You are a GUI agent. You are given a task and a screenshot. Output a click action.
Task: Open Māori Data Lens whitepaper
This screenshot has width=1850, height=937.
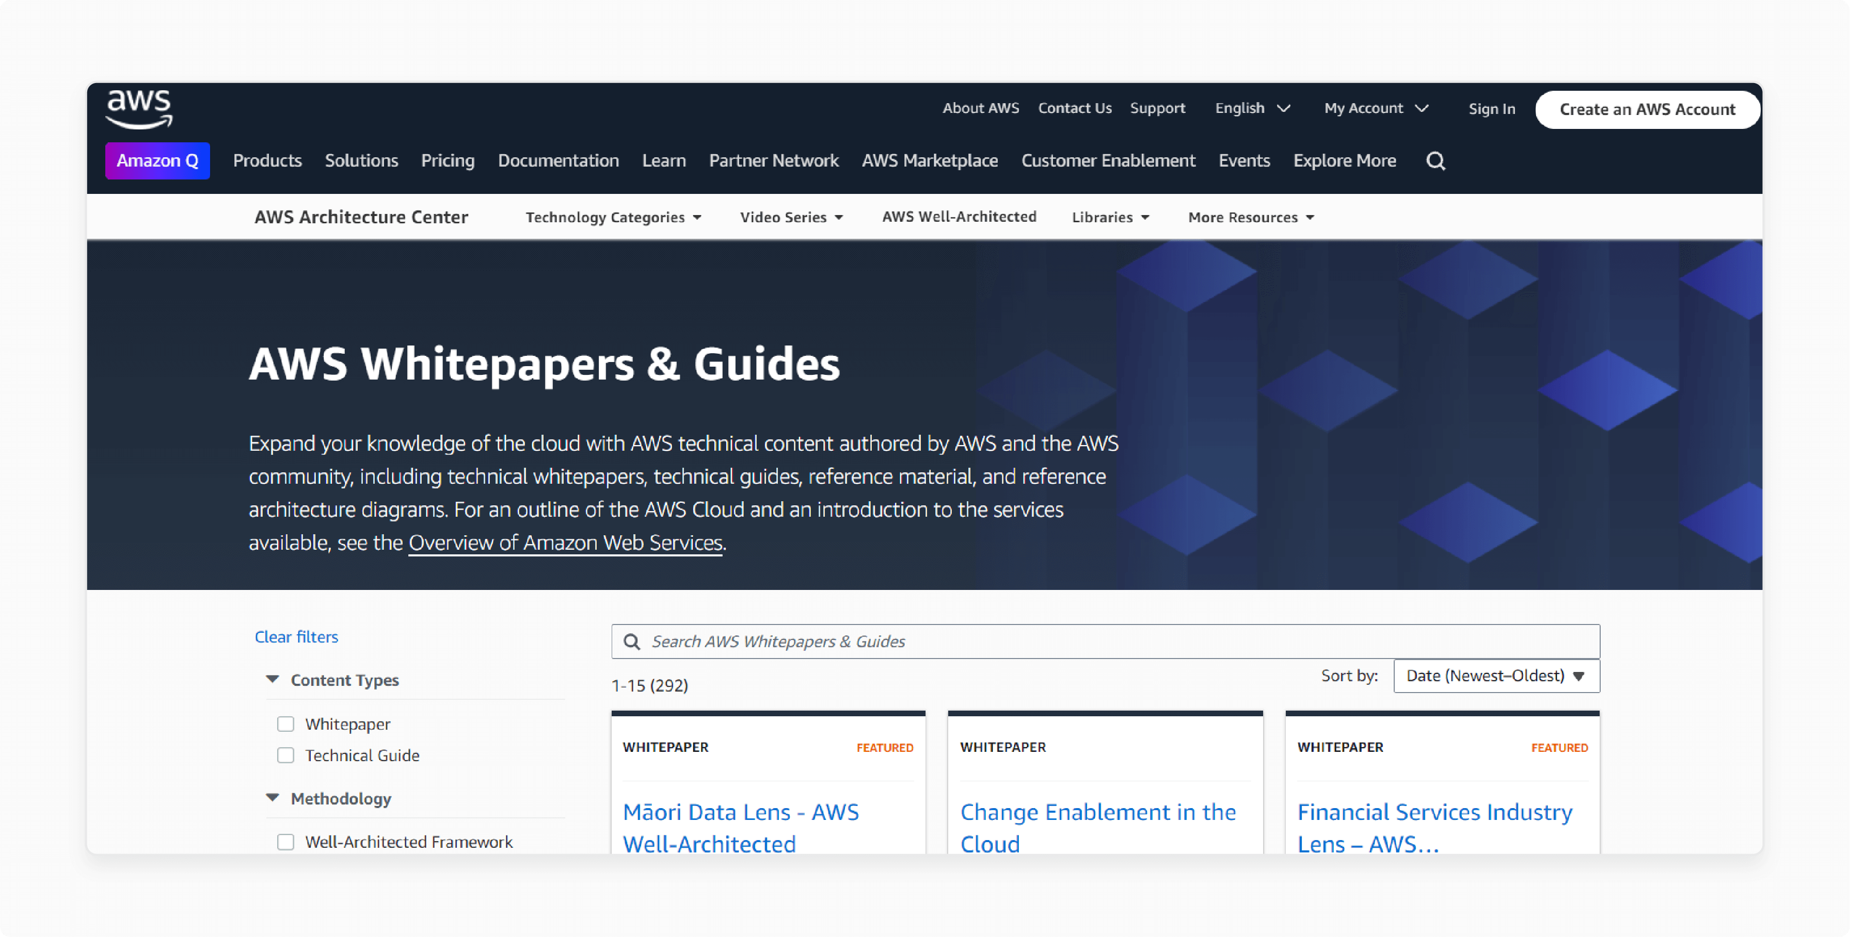[x=740, y=828]
